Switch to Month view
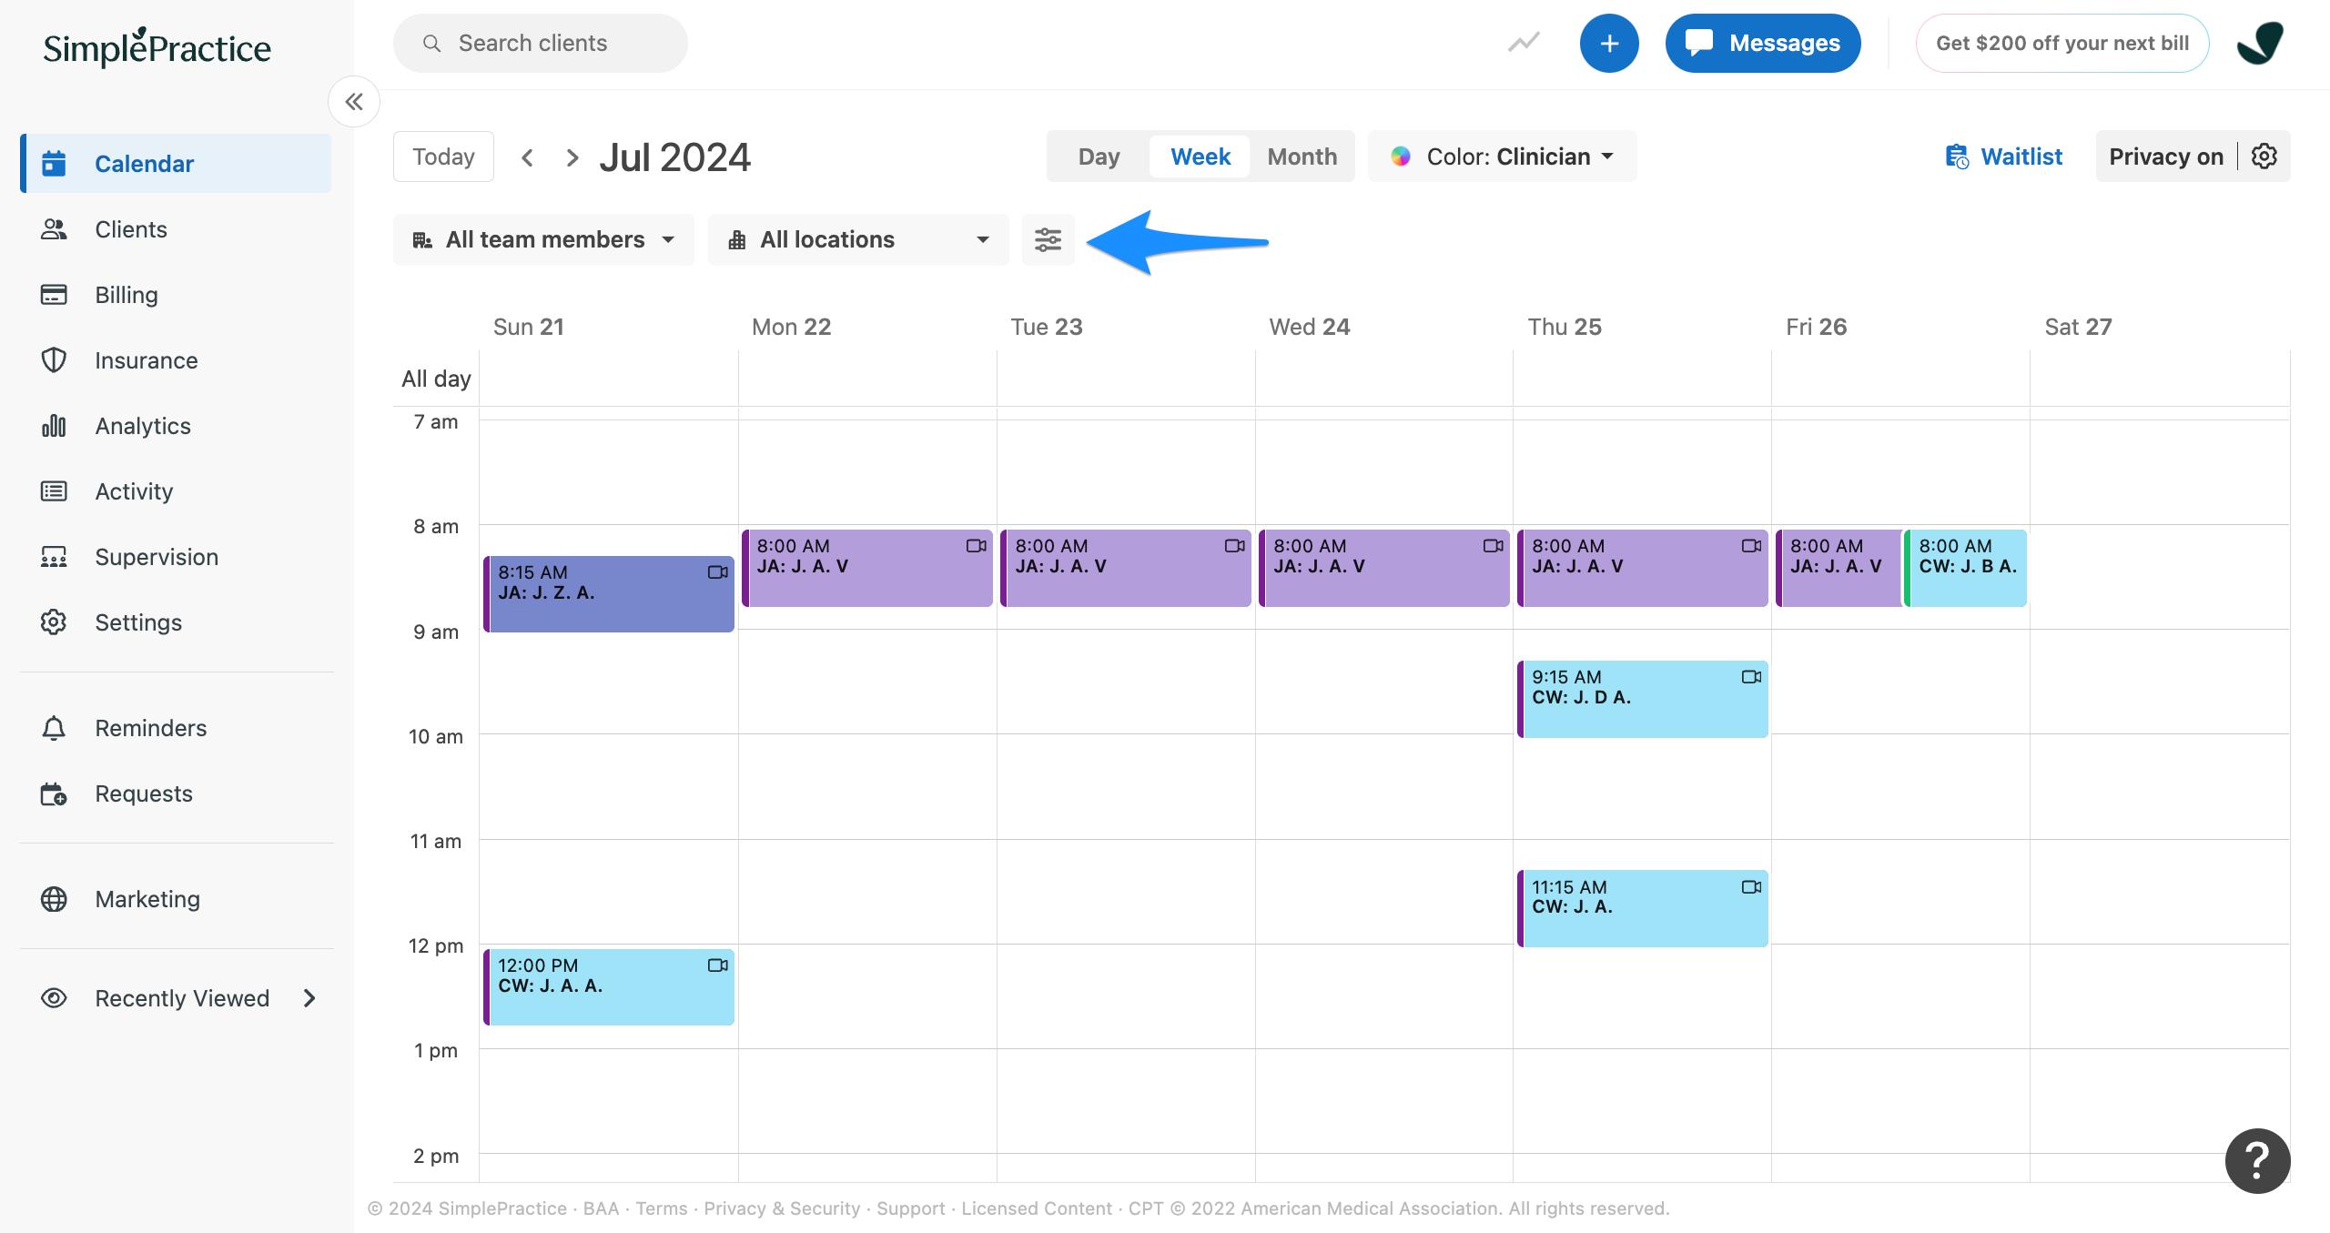 1302,157
